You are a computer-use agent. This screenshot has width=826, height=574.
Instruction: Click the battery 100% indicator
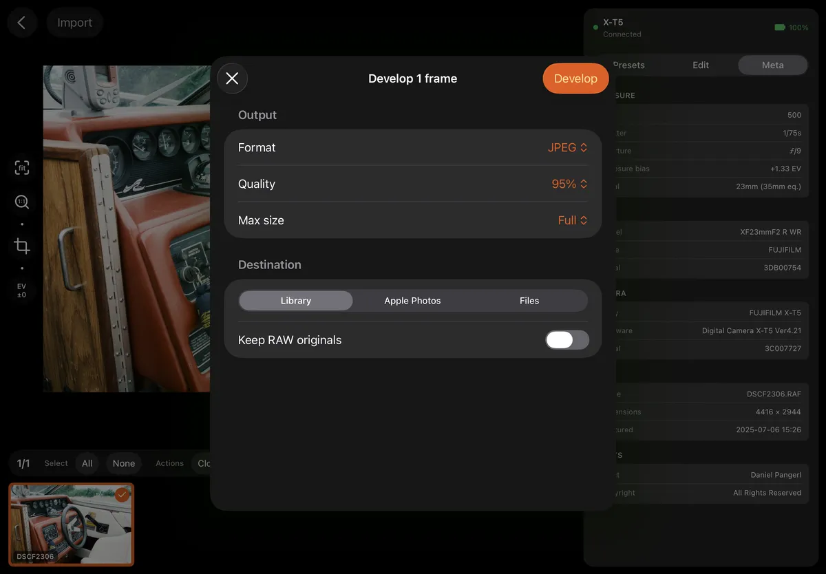(x=792, y=28)
